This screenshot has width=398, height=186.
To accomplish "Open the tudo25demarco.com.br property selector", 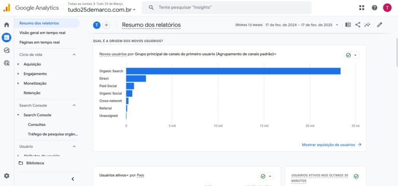I will pos(102,10).
